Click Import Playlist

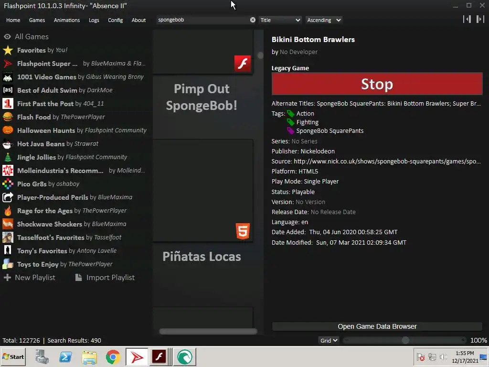(105, 278)
